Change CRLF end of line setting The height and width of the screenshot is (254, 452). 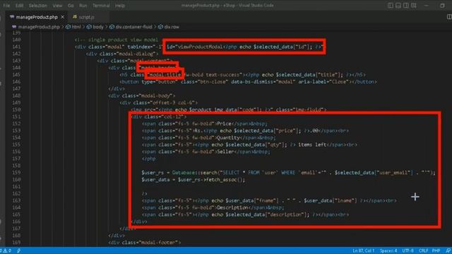click(423, 251)
